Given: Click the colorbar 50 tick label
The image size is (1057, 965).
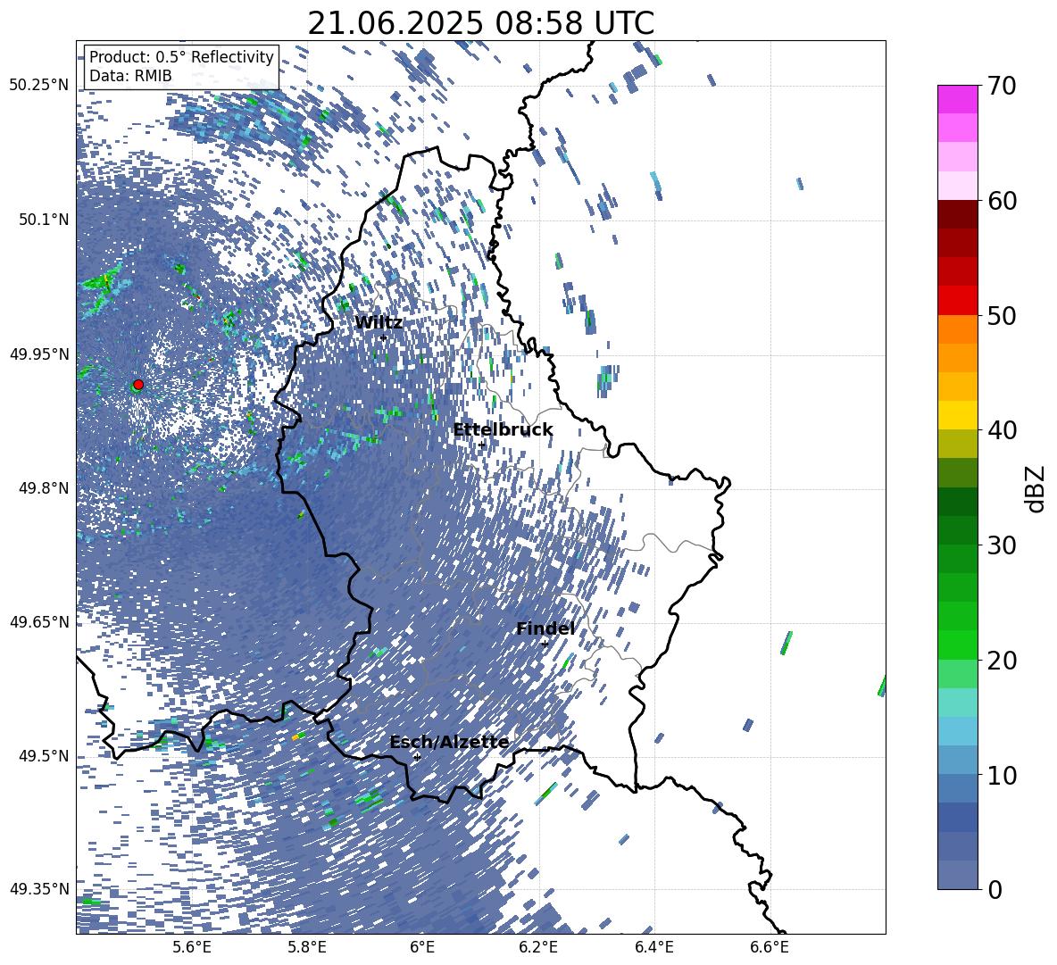Looking at the screenshot, I should point(1002,315).
